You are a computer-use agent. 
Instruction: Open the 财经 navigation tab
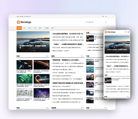tap(52, 28)
